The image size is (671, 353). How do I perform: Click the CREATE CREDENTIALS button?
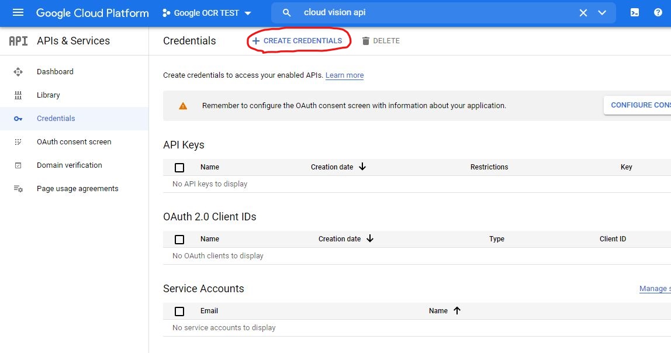tap(298, 40)
